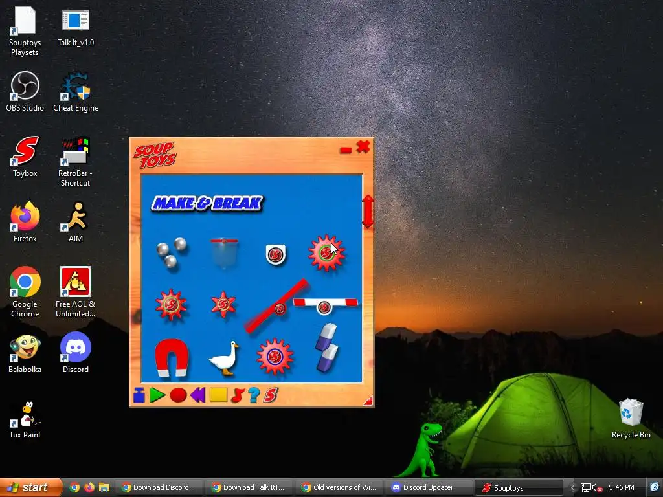Open file explorer from quick launch
The height and width of the screenshot is (497, 663).
pos(104,488)
